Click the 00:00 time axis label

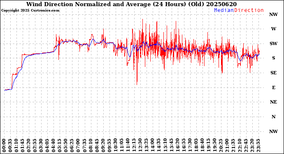4,146
